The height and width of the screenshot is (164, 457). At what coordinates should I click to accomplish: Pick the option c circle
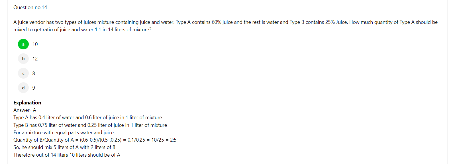(23, 73)
